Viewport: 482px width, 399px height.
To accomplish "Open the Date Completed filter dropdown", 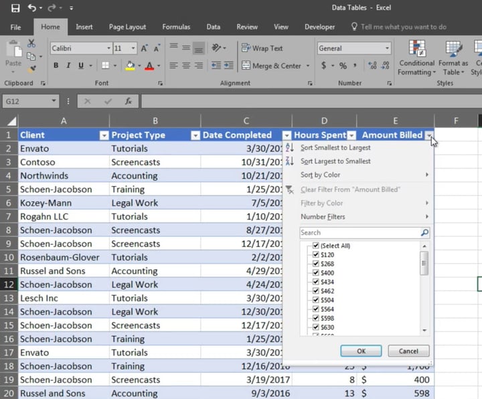I will click(x=287, y=135).
